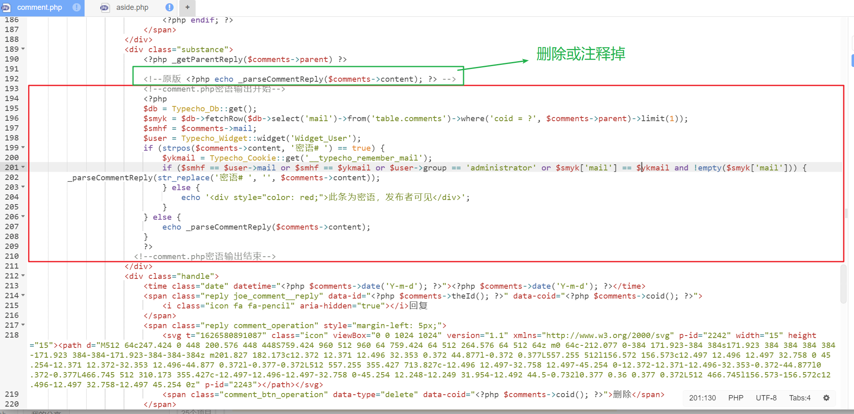Collapse code fold at line 199
This screenshot has height=414, width=854.
(x=23, y=147)
